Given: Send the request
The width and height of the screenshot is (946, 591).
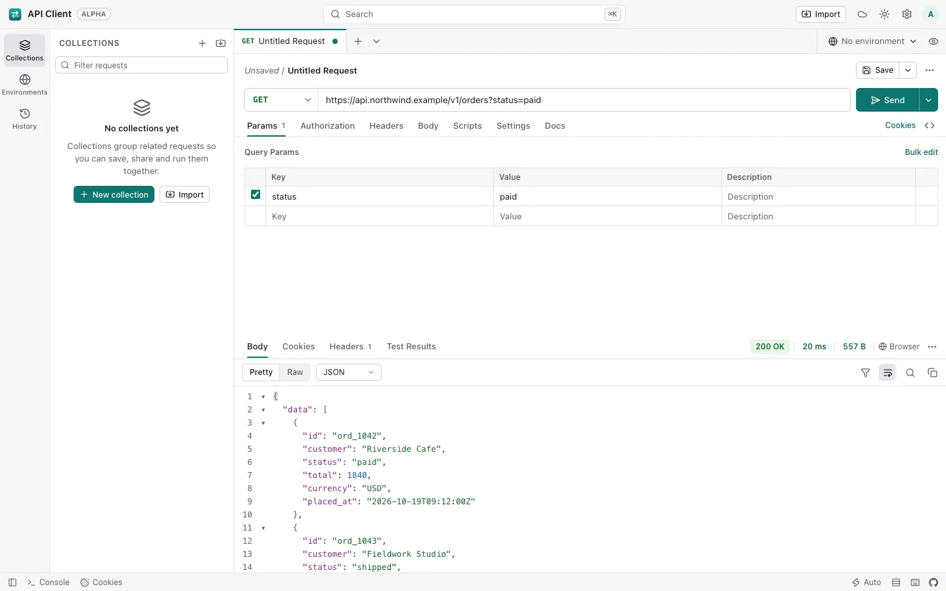Looking at the screenshot, I should pos(887,100).
